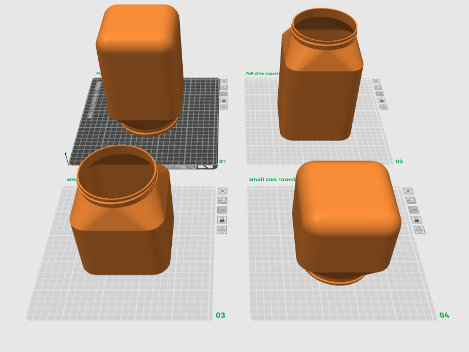Screen dimensions: 469x352
Task: Lock plate 02 with its padlock icon
Action: coord(382,101)
